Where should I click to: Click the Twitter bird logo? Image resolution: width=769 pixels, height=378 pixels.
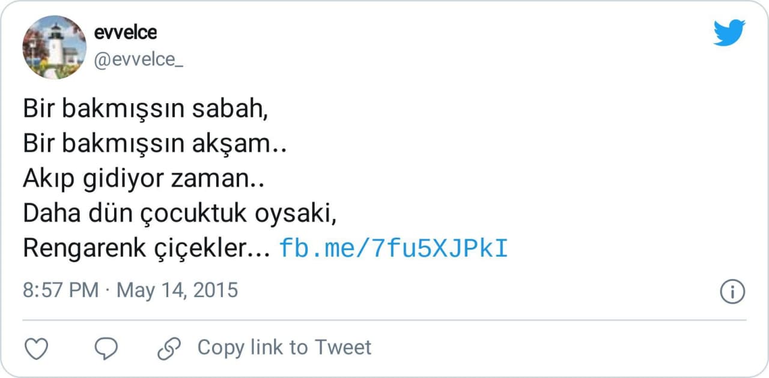click(729, 32)
